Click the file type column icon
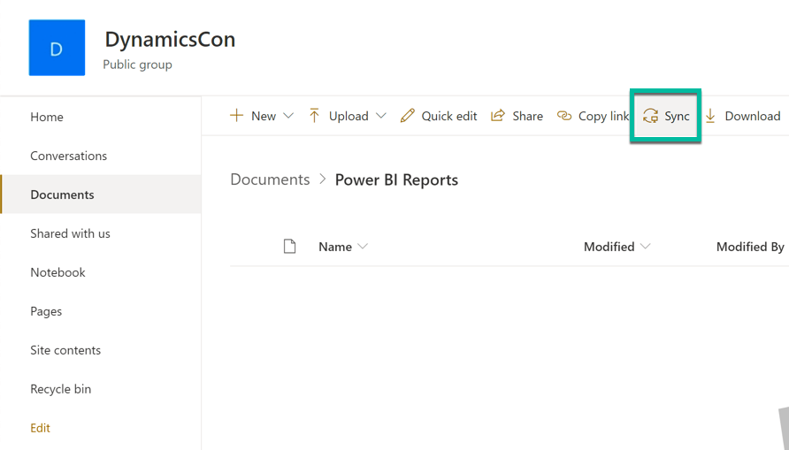This screenshot has height=450, width=789. click(x=289, y=247)
